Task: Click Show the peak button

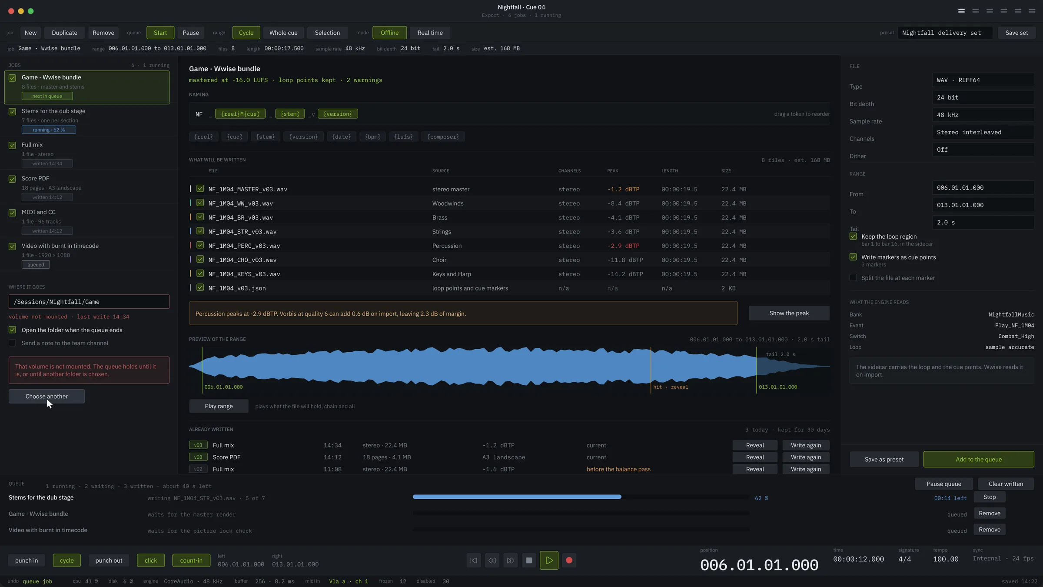Action: [789, 313]
